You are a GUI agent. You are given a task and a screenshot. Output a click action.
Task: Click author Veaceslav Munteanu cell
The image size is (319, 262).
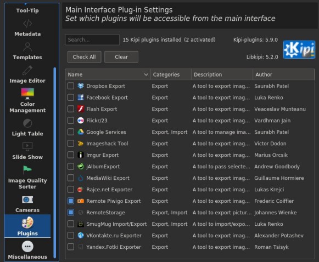coord(279,109)
